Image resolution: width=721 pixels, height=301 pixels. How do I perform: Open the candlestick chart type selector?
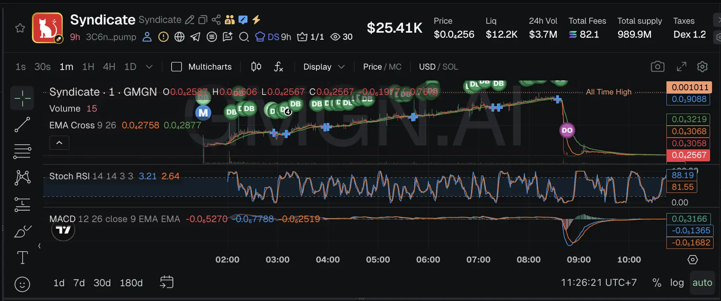256,67
